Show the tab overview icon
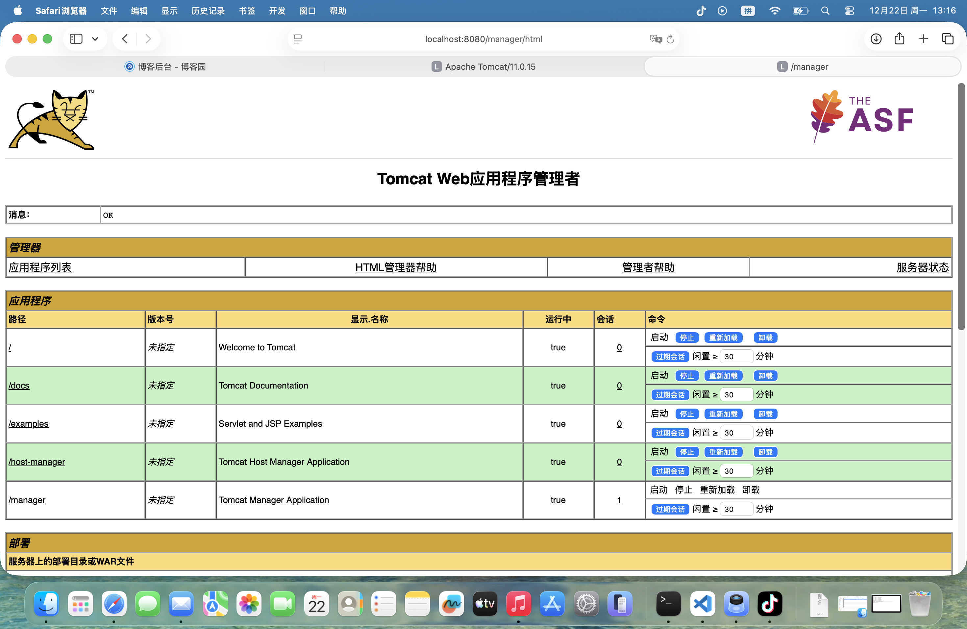 [948, 39]
